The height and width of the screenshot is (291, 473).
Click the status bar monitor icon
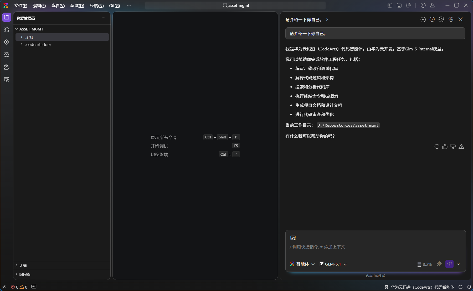(x=34, y=287)
